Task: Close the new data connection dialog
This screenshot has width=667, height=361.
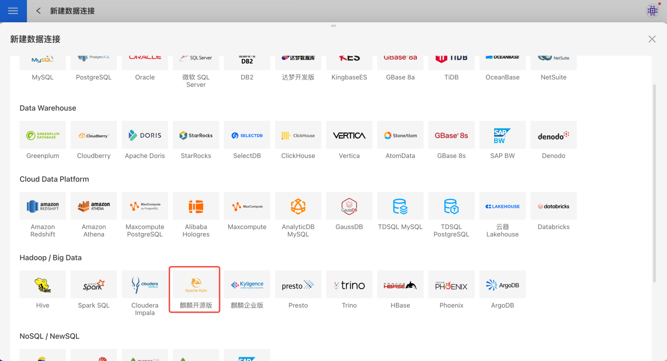Action: [652, 39]
